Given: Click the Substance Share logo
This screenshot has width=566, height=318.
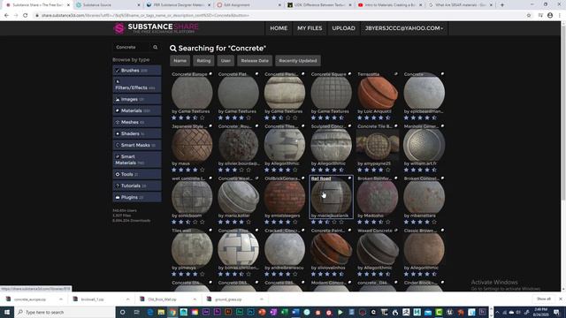Looking at the screenshot, I should [156, 28].
